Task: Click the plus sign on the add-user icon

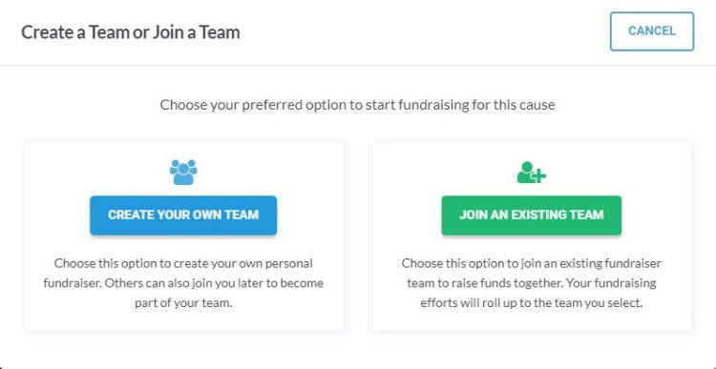Action: click(x=539, y=176)
